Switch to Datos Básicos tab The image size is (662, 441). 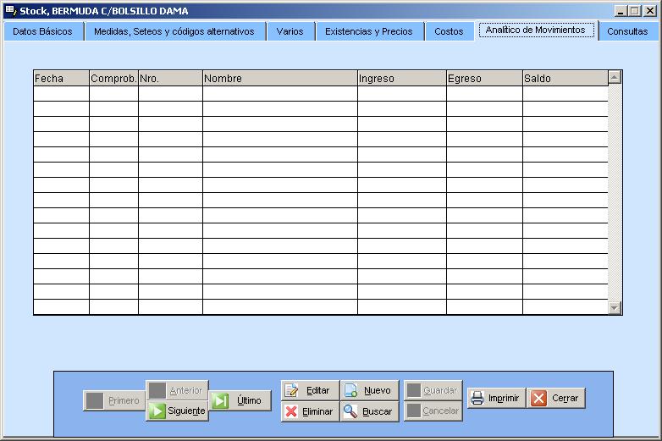coord(42,31)
